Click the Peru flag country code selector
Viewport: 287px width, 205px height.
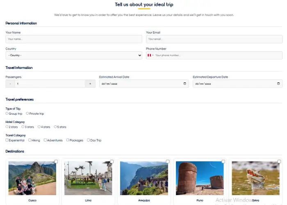[150, 55]
